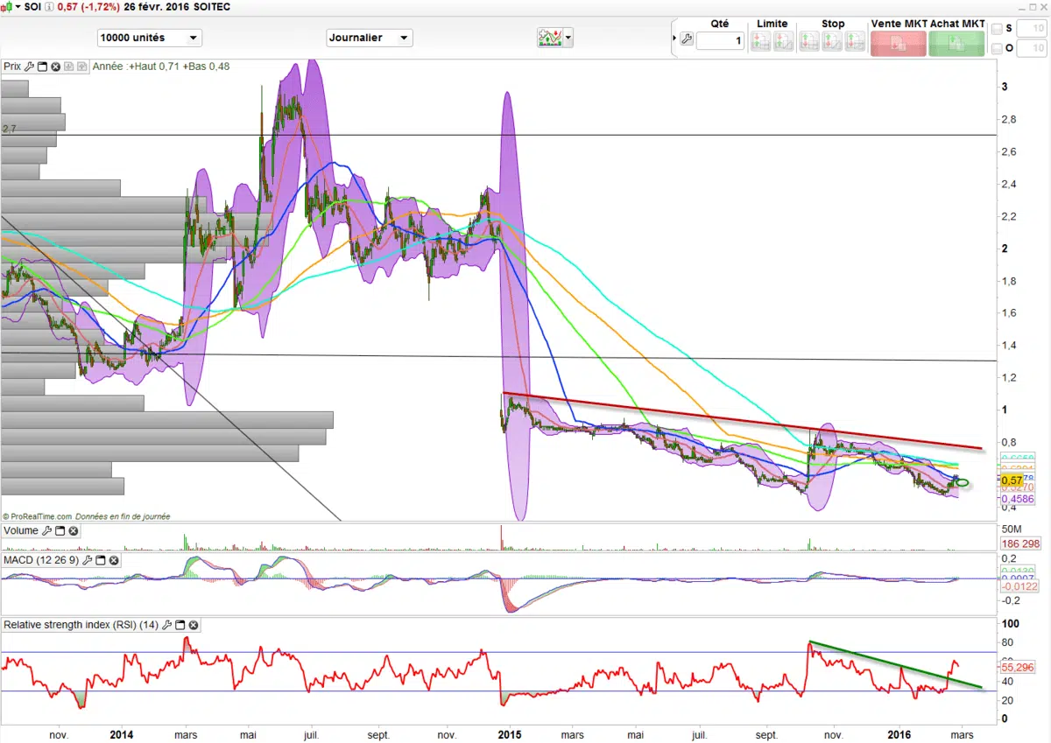Image resolution: width=1051 pixels, height=743 pixels.
Task: Click the Volume panel label
Action: 21,530
